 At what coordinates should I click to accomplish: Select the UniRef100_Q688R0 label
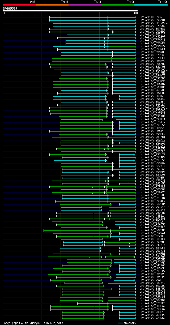tap(152, 315)
